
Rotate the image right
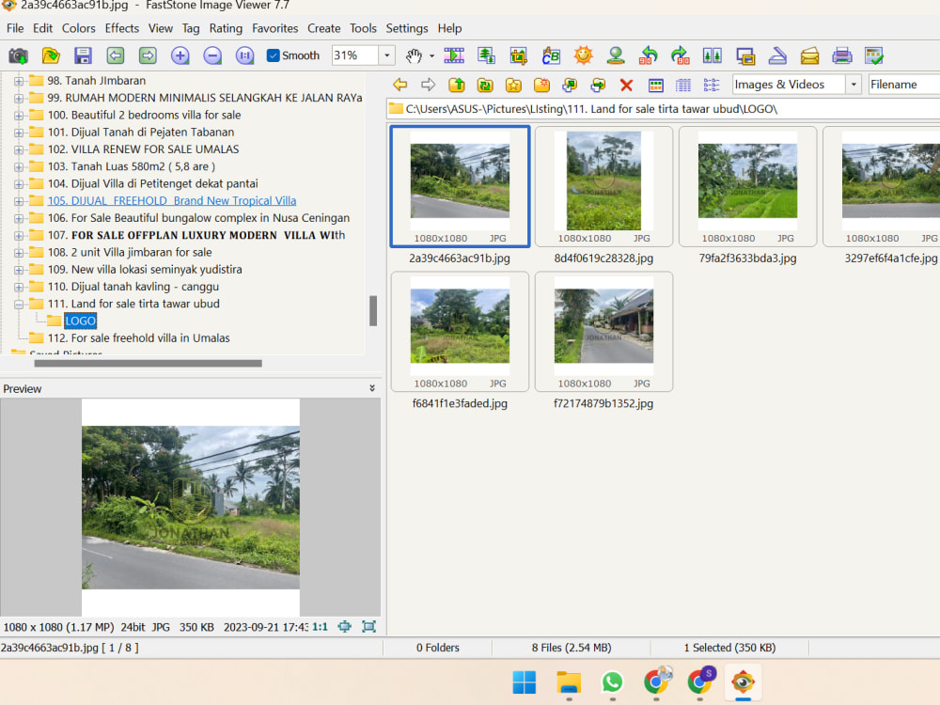681,55
